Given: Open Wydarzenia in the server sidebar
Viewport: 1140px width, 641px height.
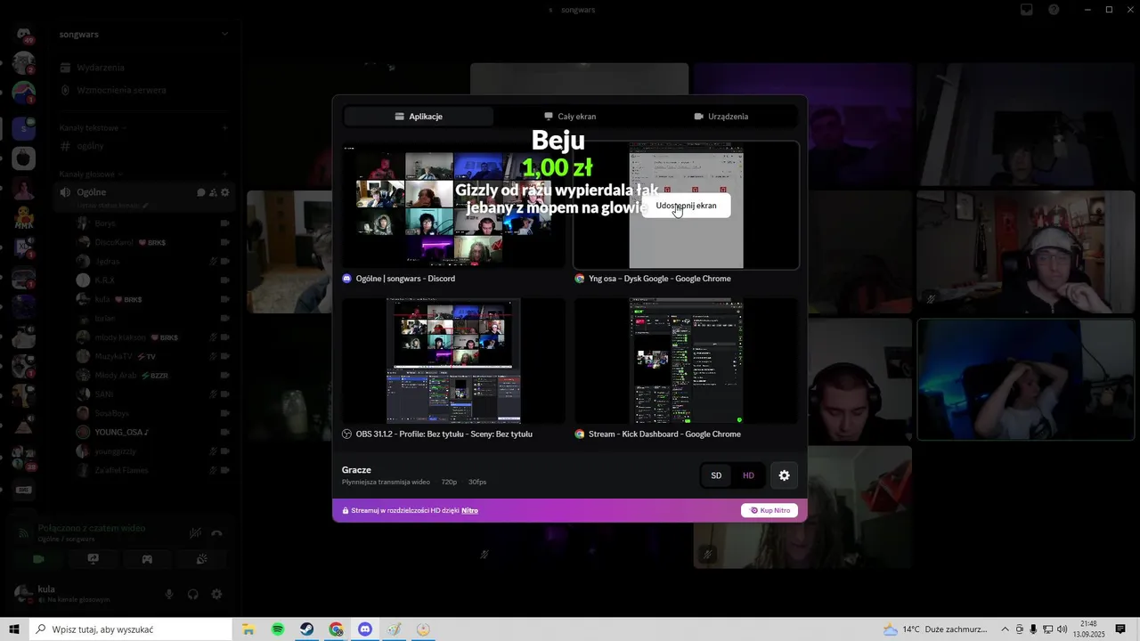Looking at the screenshot, I should click(x=144, y=68).
